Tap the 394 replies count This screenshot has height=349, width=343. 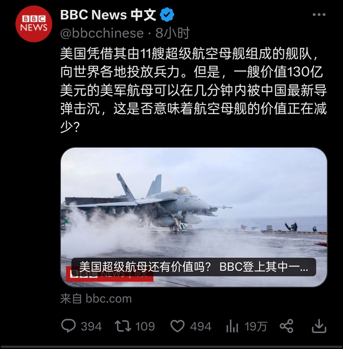(x=91, y=327)
